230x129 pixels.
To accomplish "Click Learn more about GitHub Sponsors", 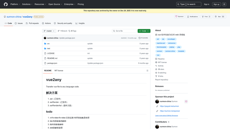I will (x=166, y=116).
